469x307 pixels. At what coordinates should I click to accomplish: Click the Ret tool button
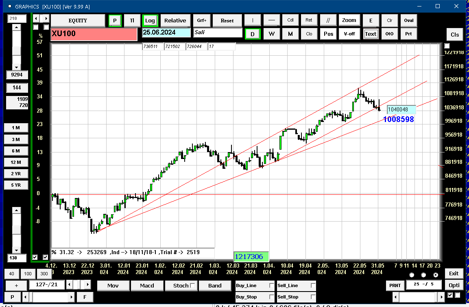[309, 20]
